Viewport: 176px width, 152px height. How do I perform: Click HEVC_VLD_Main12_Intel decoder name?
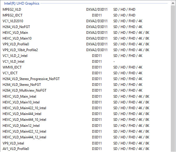point(21,126)
